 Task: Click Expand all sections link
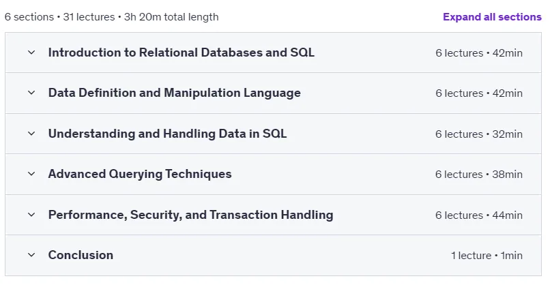click(492, 17)
